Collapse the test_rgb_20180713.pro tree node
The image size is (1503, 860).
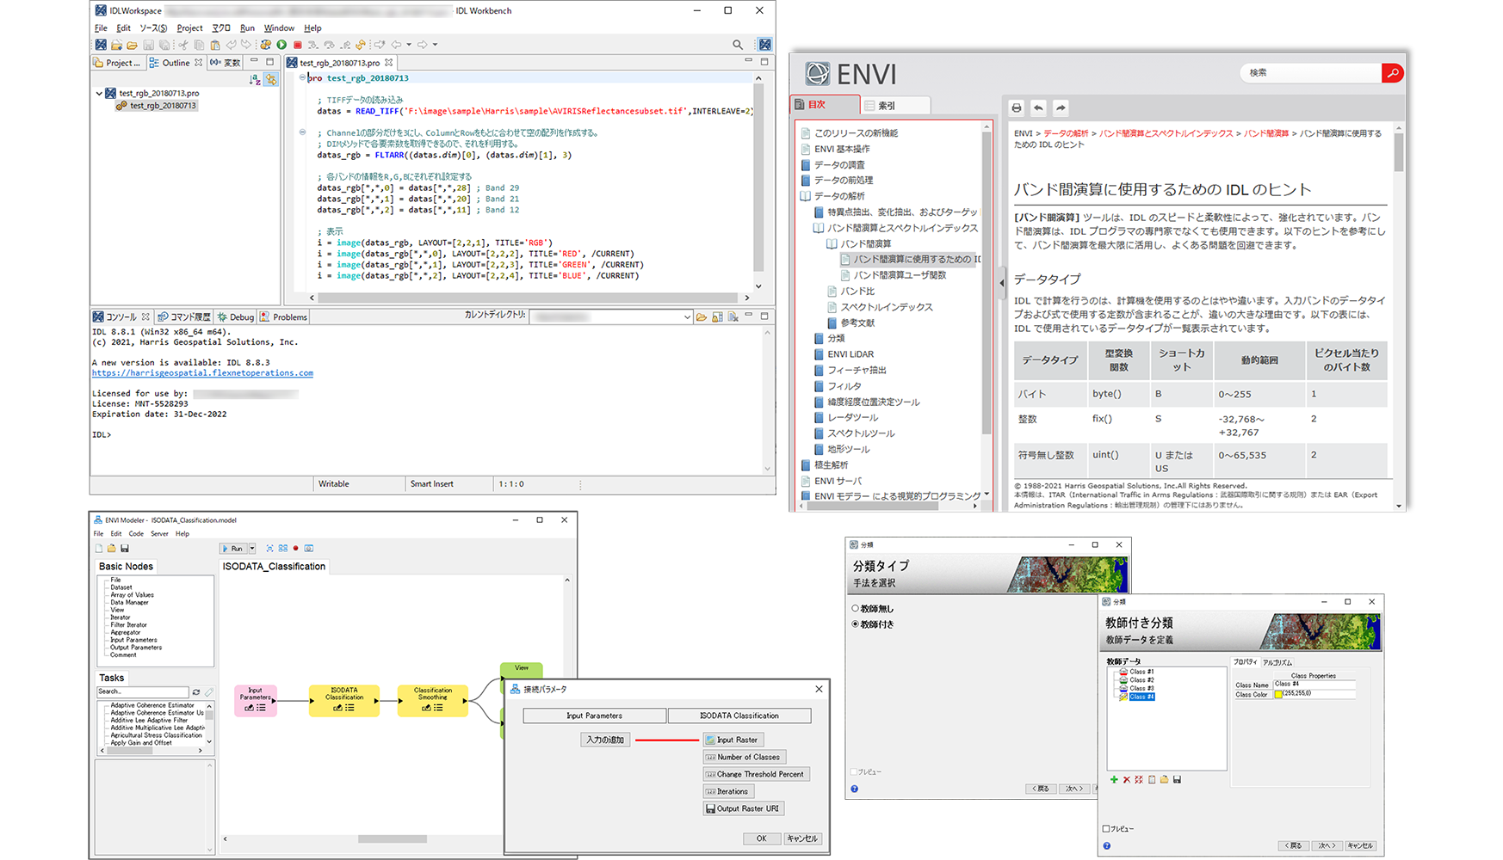[99, 93]
